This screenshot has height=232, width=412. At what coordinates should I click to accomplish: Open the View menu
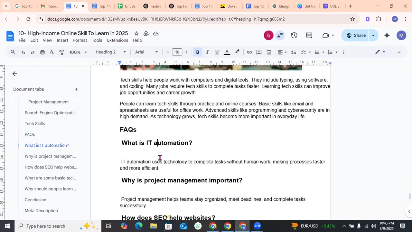(47, 40)
